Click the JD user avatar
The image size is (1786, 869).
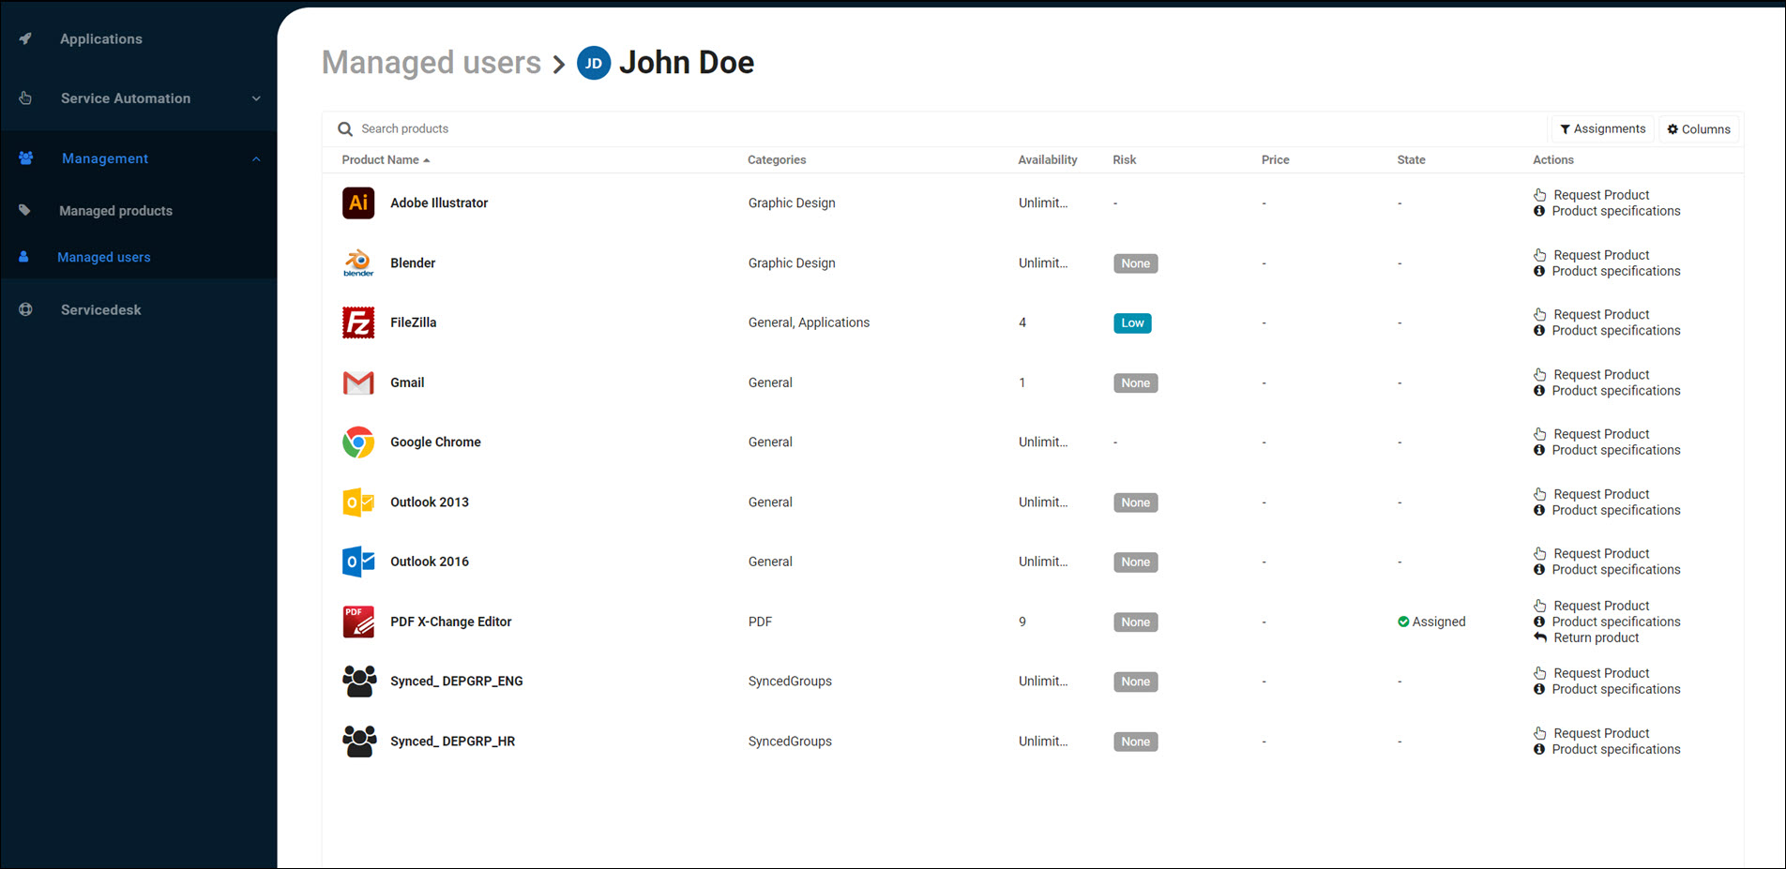(594, 63)
